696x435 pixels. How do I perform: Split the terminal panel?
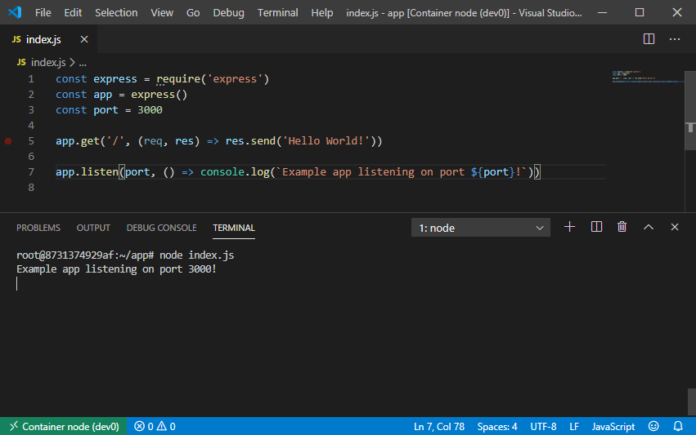coord(596,227)
